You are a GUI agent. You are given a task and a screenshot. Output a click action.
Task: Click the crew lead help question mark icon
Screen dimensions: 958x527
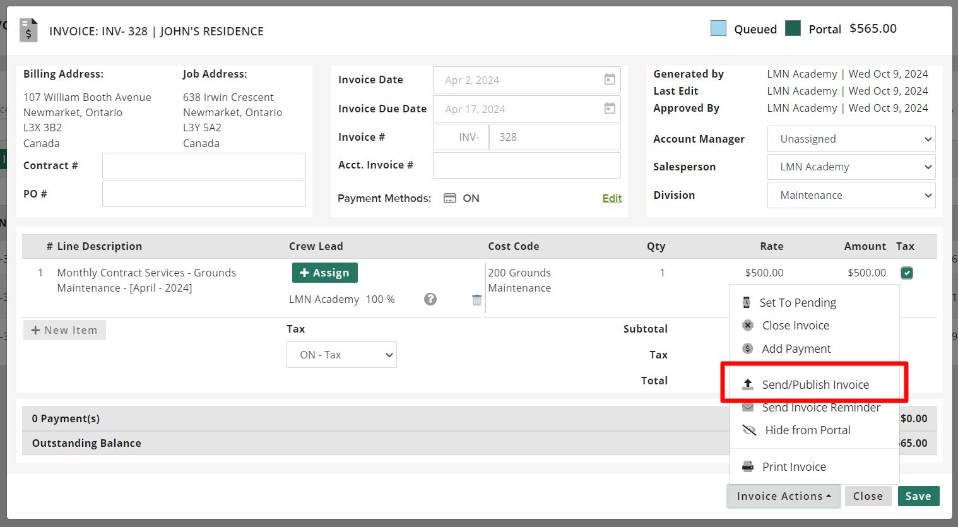coord(430,299)
